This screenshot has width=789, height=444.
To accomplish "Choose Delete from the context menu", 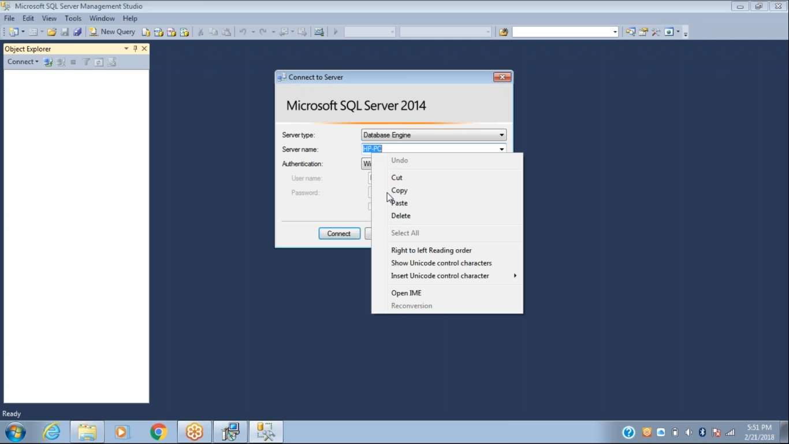I will click(x=447, y=216).
